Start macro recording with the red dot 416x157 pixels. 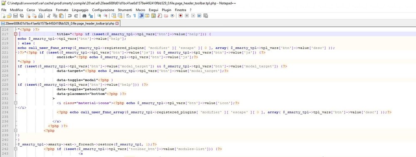(181, 16)
